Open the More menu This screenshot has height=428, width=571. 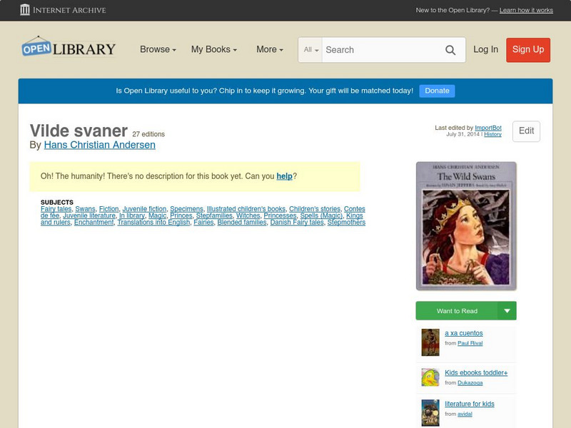(270, 49)
